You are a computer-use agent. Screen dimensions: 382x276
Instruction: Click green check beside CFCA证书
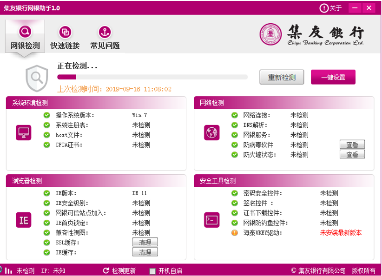(x=47, y=145)
